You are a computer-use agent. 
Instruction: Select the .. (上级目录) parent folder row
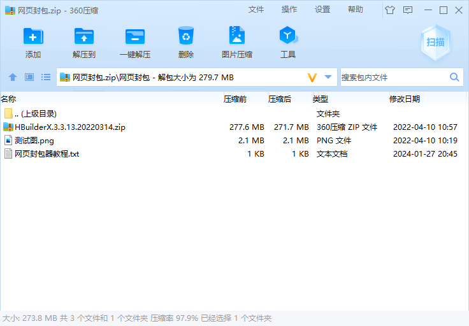(233, 113)
